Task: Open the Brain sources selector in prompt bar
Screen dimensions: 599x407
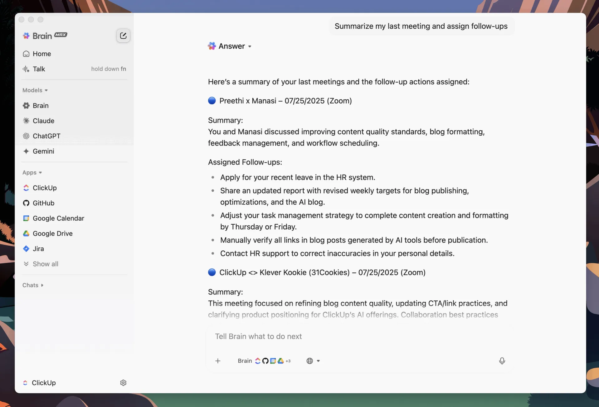Action: [264, 361]
